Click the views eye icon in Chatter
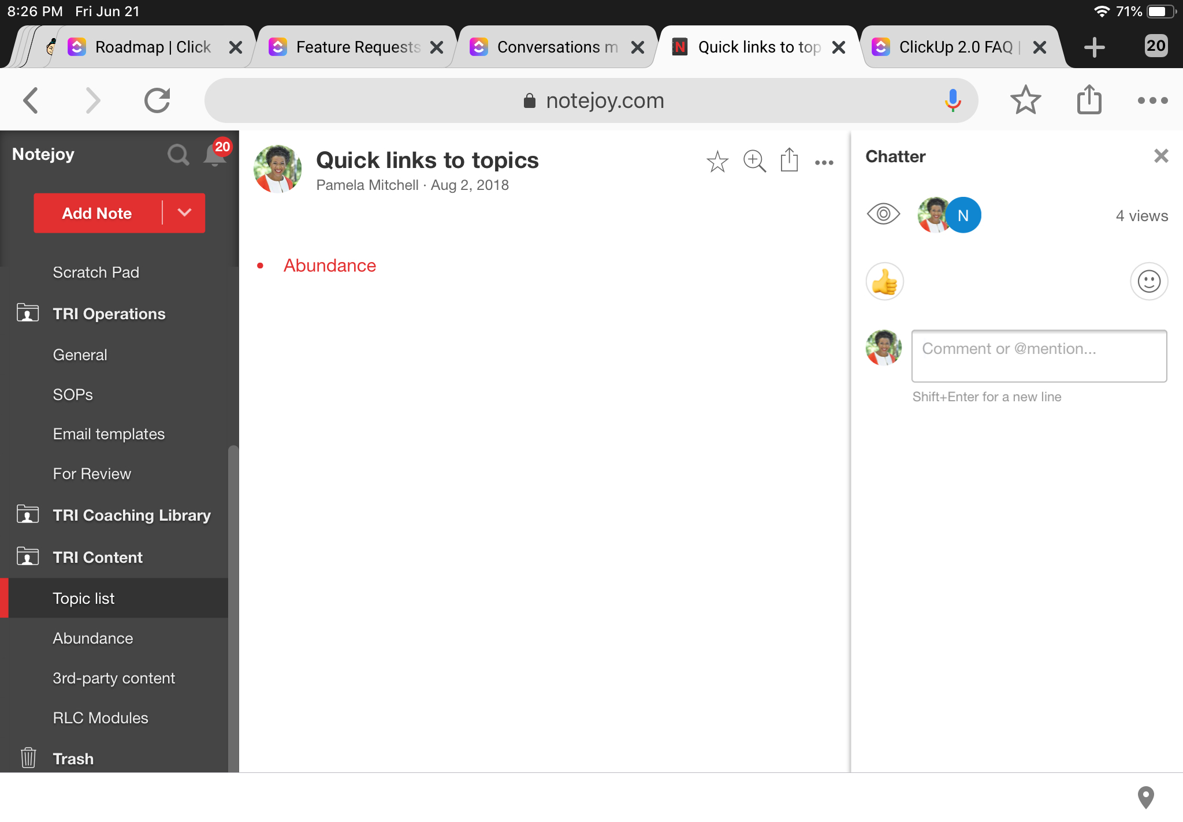The image size is (1183, 822). [x=883, y=214]
